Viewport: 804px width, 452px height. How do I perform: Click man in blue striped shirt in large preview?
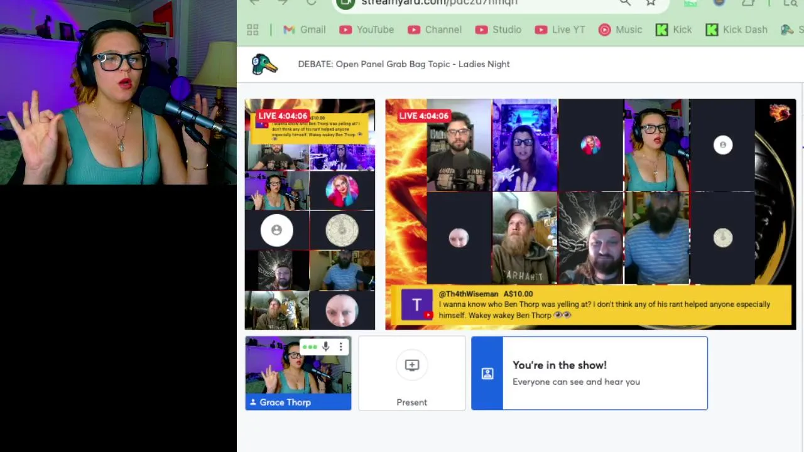[656, 238]
